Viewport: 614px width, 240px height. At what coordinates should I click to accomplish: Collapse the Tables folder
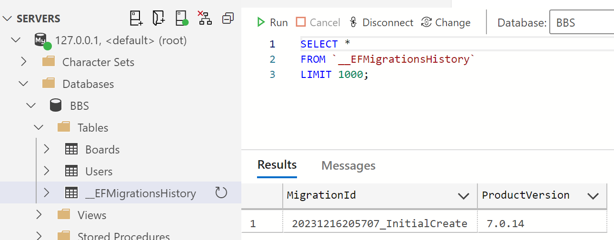coord(39,128)
